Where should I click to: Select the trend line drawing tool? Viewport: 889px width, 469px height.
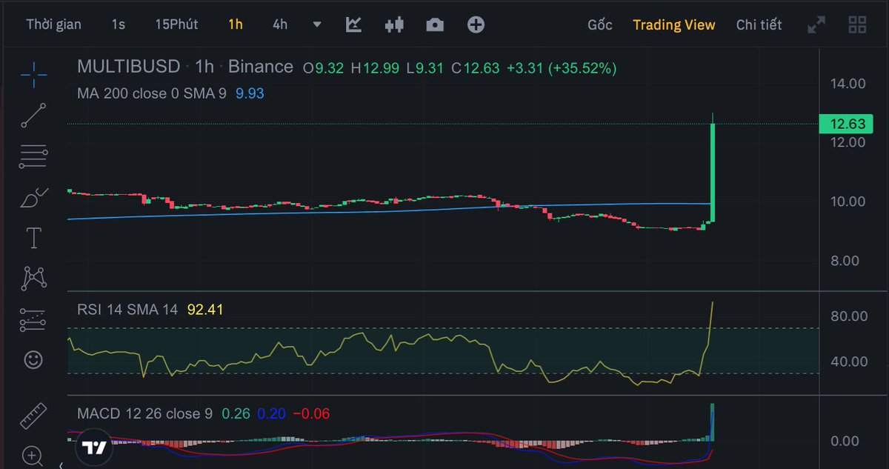coord(33,116)
